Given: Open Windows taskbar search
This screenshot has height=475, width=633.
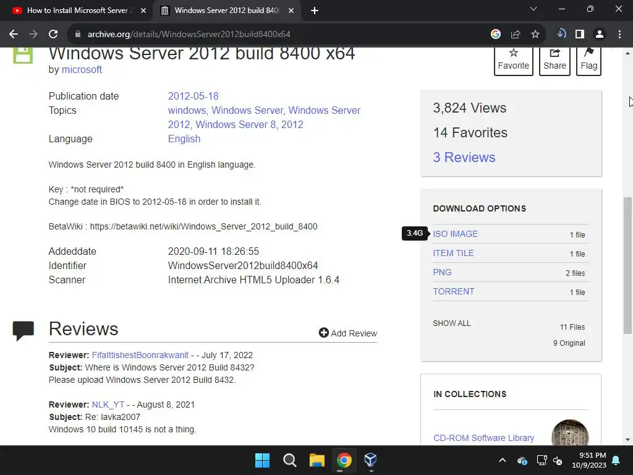Looking at the screenshot, I should 289,460.
